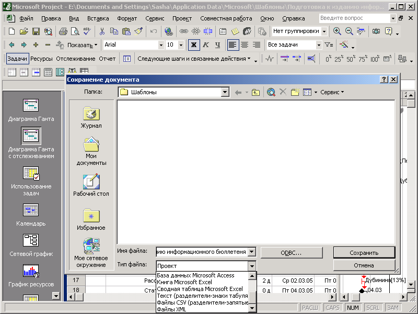Click the Show Subtasks plus icon
Screen dimensions: 418x314
click(36, 45)
